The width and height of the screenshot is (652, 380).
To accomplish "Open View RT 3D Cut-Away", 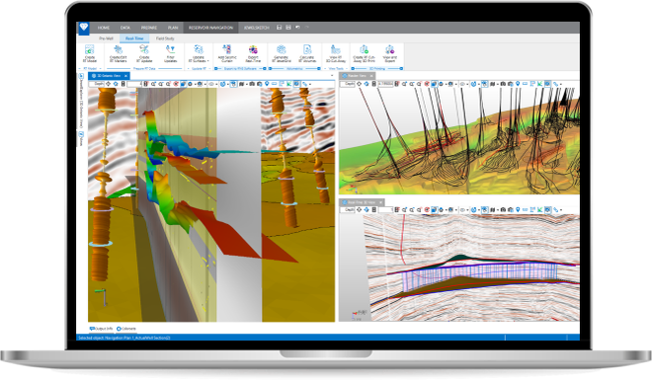I will 336,54.
